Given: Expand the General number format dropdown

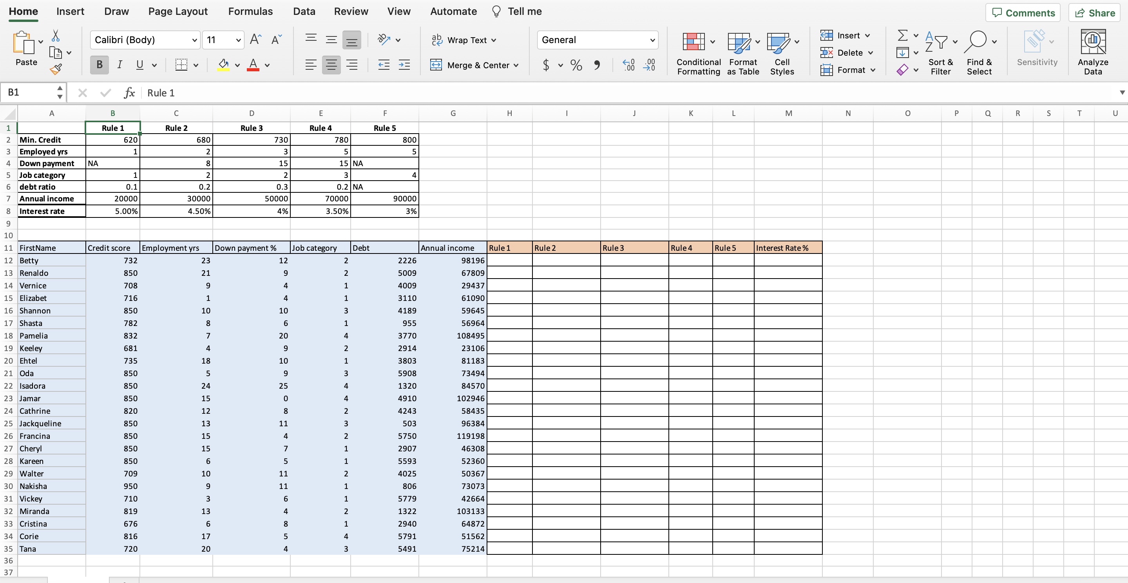Looking at the screenshot, I should 652,40.
